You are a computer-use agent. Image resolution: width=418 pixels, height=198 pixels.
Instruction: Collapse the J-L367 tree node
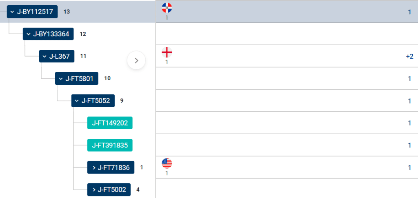(x=44, y=56)
